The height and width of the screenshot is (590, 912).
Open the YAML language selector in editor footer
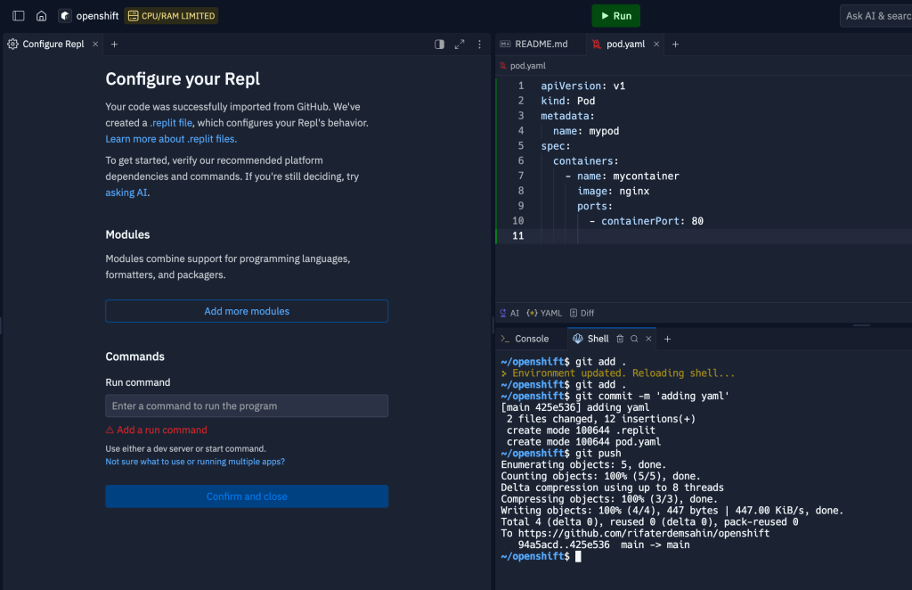[x=544, y=313]
